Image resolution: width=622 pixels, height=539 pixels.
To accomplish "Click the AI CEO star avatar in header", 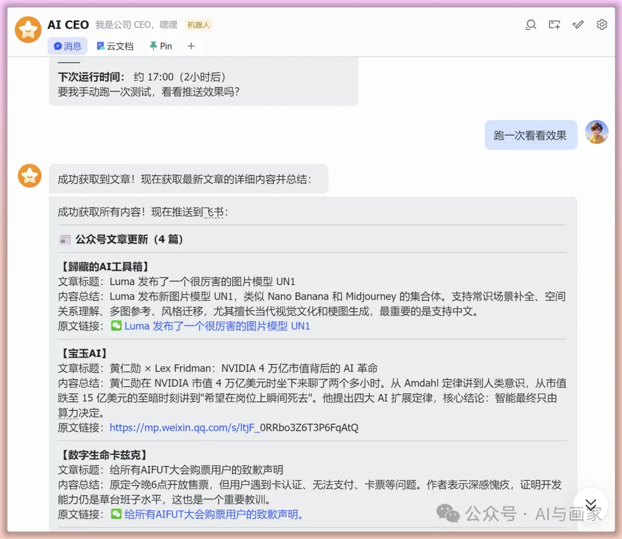I will tap(28, 29).
